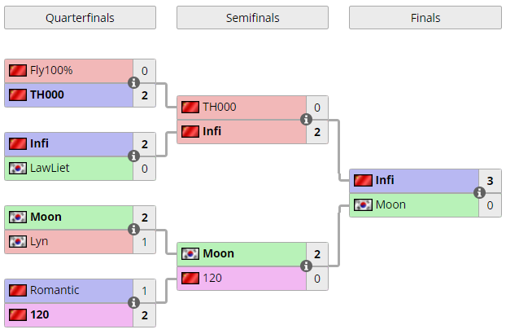Viewport: 506px width, 334px height.
Task: Select Lyn in the quarterfinals bracket
Action: coord(39,242)
